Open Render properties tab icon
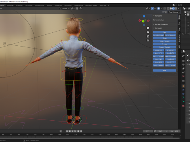 (x=183, y=61)
